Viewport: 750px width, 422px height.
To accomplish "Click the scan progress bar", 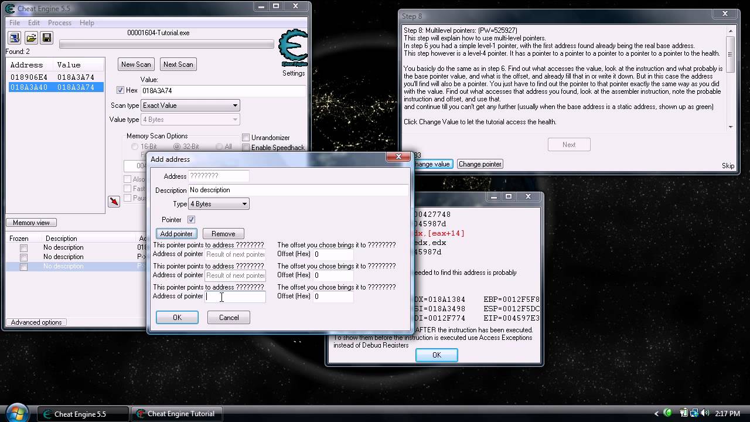I will 166,44.
